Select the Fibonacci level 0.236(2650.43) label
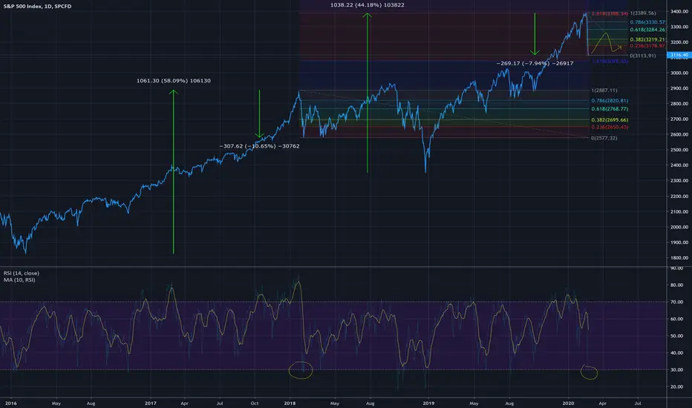692x408 pixels. (x=610, y=127)
